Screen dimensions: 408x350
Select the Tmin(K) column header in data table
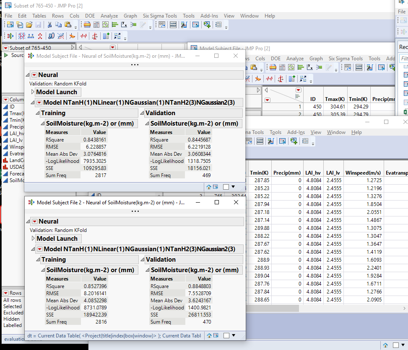(x=259, y=172)
